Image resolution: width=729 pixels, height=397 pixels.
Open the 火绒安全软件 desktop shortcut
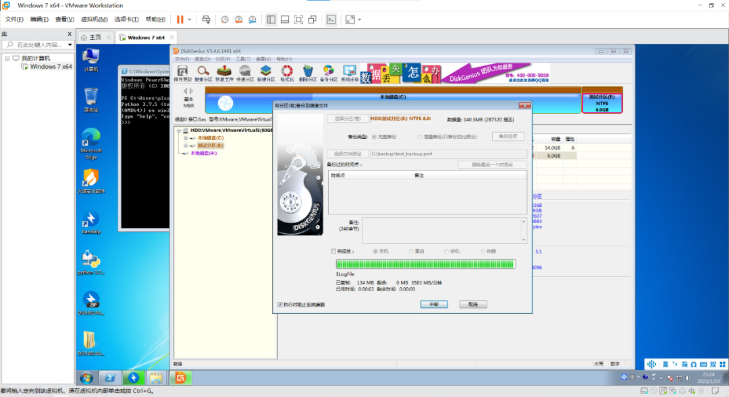pos(91,181)
